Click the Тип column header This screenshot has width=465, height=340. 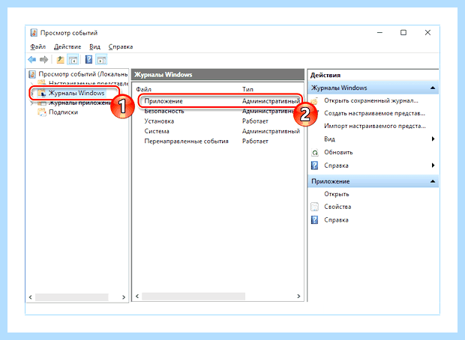[x=247, y=89]
